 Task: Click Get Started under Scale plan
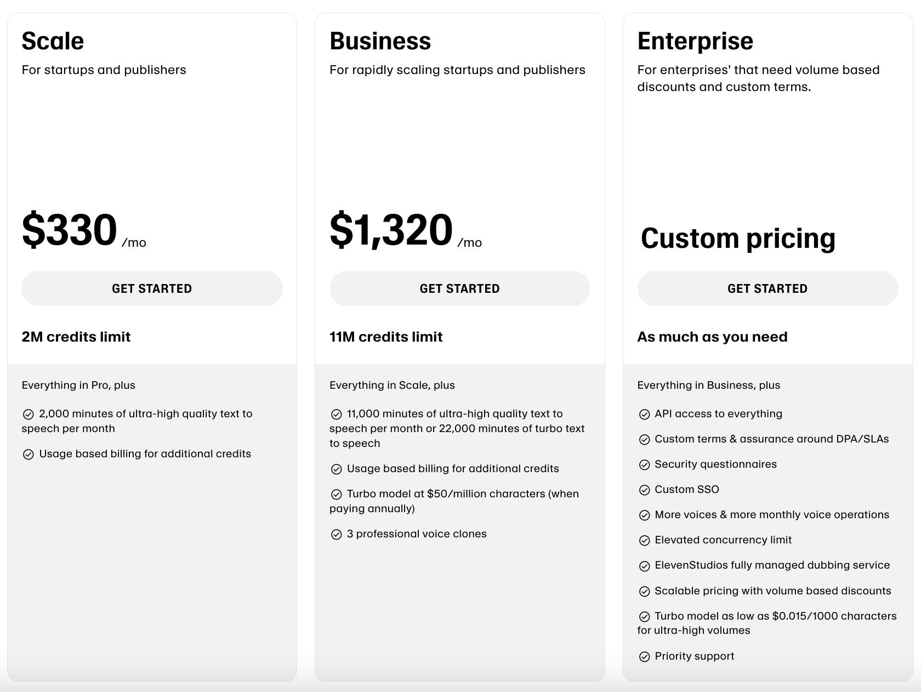(152, 288)
